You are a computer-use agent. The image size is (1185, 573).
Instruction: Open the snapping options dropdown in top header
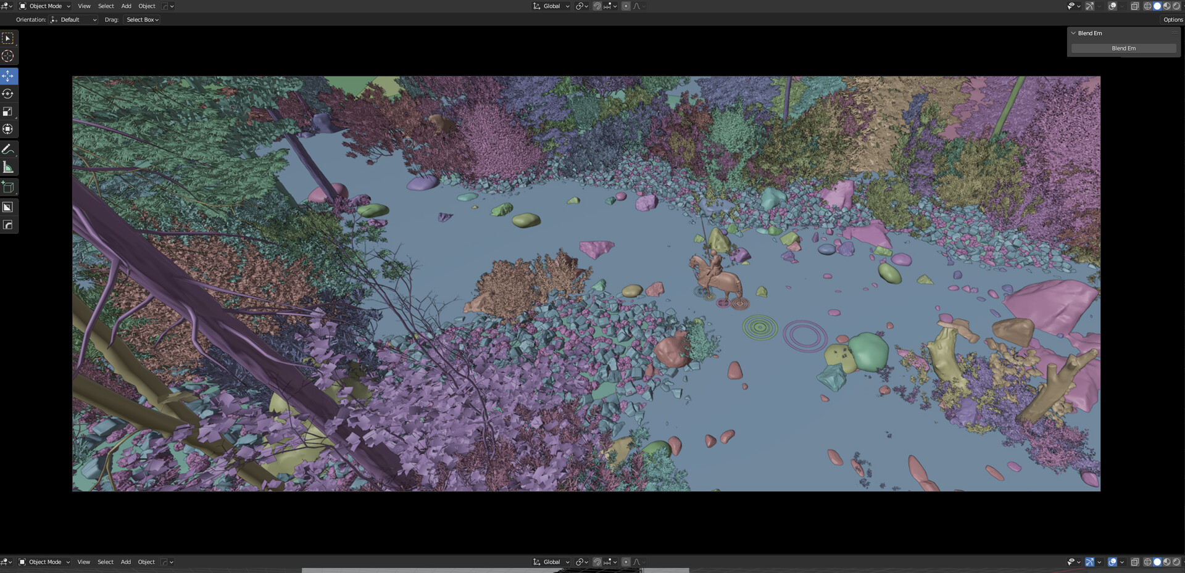pyautogui.click(x=610, y=6)
